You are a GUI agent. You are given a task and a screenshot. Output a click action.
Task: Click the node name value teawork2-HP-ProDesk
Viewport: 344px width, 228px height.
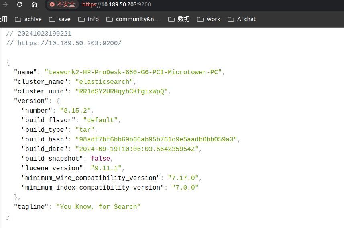(133, 72)
